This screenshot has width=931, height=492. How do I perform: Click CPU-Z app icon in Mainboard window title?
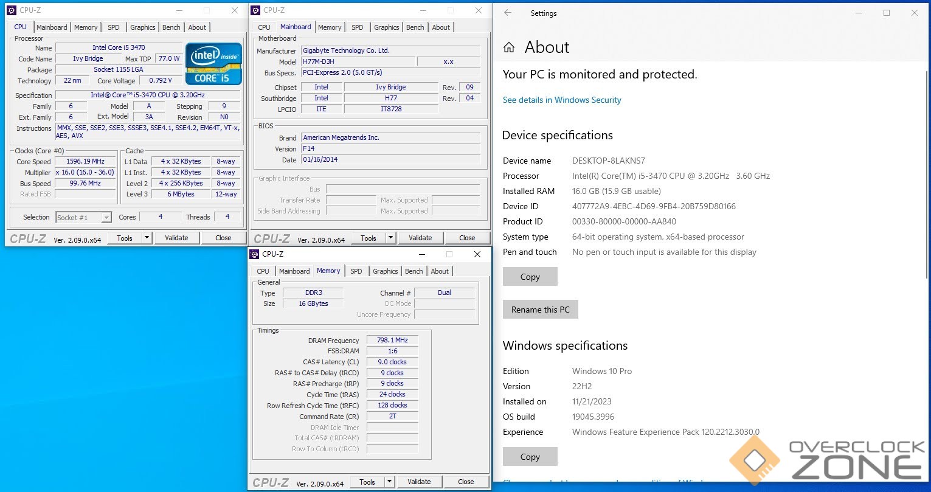pos(255,10)
